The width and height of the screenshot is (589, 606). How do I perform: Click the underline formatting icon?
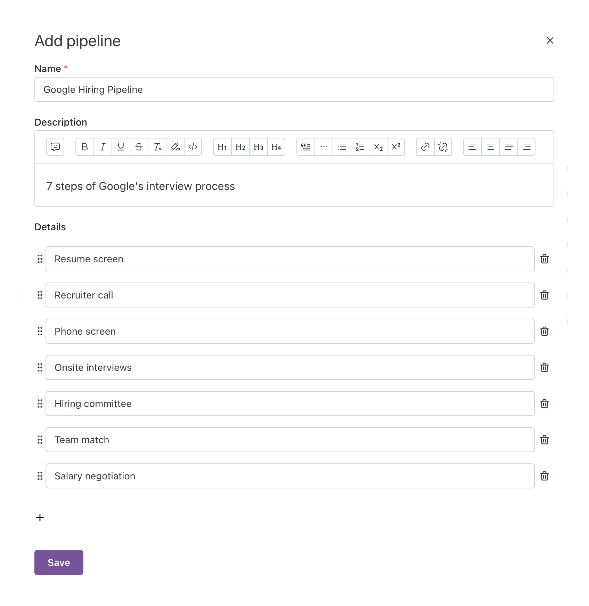pyautogui.click(x=121, y=147)
